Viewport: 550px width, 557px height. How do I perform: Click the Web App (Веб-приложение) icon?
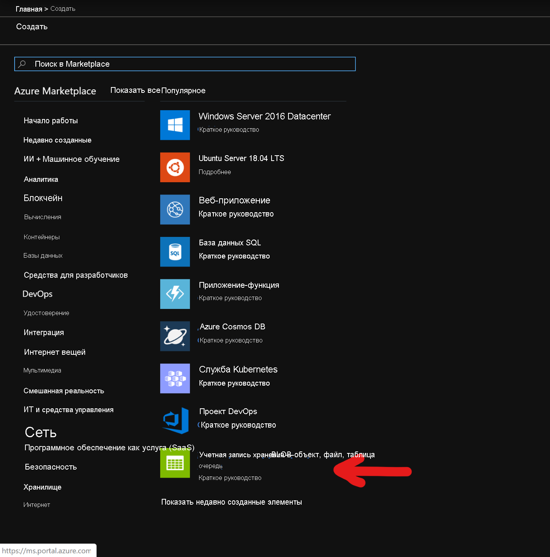pos(175,210)
